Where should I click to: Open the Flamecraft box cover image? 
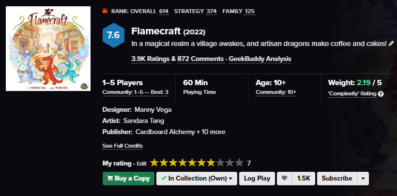[x=48, y=48]
